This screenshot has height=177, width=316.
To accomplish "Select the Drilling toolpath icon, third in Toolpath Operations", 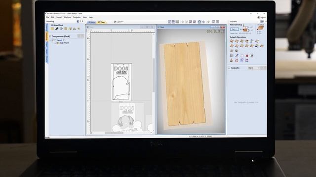I will (x=242, y=41).
